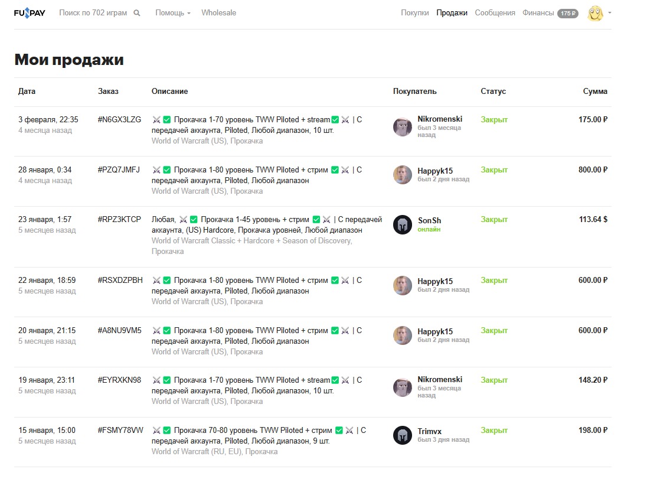Screen dimensions: 647x479
Task: Click the date 15 января, 15:00
Action: tap(47, 431)
